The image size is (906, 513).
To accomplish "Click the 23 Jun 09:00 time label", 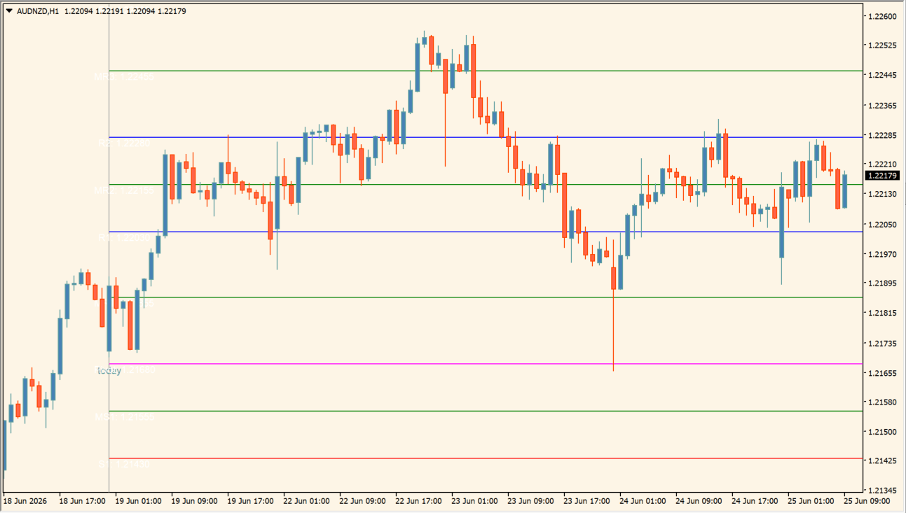I will [530, 501].
